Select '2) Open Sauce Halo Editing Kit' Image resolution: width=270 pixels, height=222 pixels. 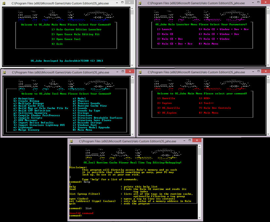76,34
